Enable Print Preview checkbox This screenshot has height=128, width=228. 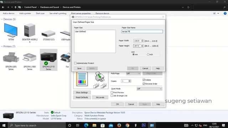pyautogui.click(x=112, y=92)
